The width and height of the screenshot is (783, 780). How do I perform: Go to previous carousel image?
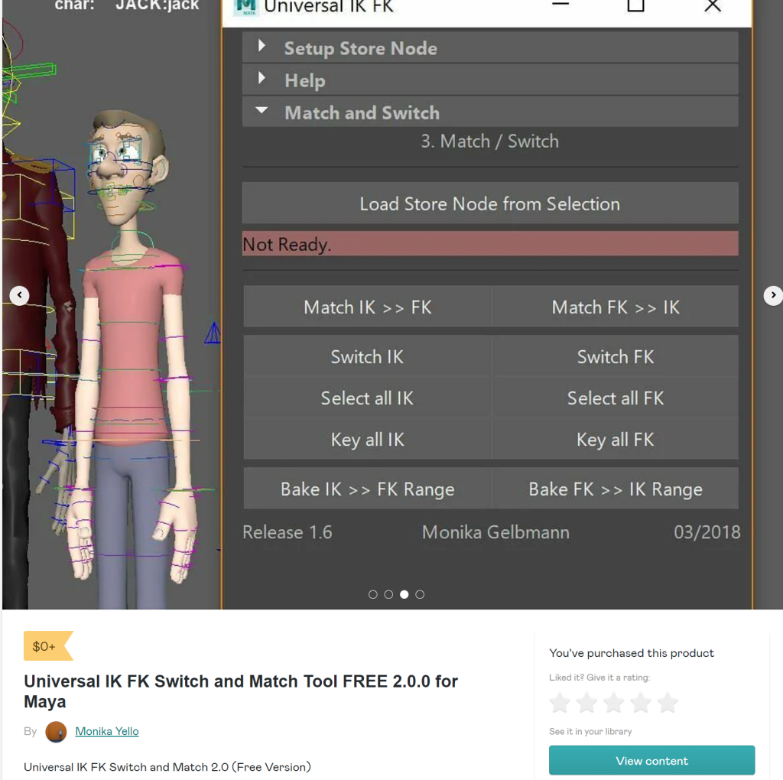pyautogui.click(x=19, y=295)
